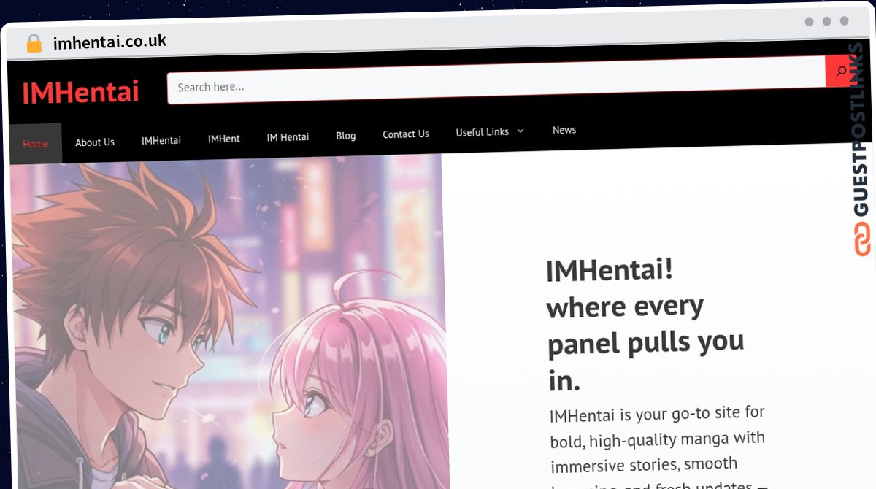Click the heading 'where every panel pulls you in'
The height and width of the screenshot is (489, 876).
click(x=645, y=325)
